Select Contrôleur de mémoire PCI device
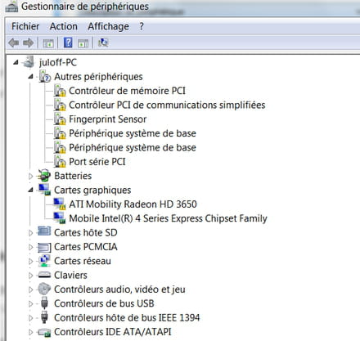 127,91
